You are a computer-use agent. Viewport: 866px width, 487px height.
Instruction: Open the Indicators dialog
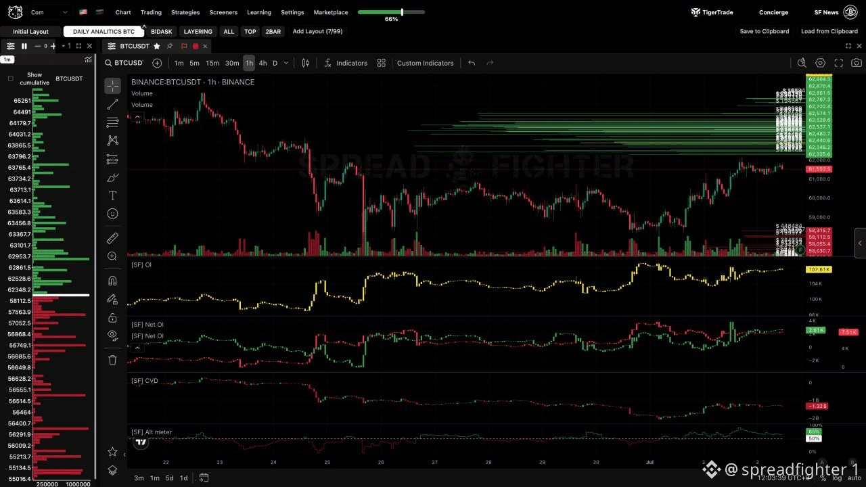click(345, 63)
